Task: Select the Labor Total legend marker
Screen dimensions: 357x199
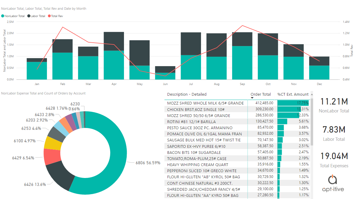Action: point(29,16)
